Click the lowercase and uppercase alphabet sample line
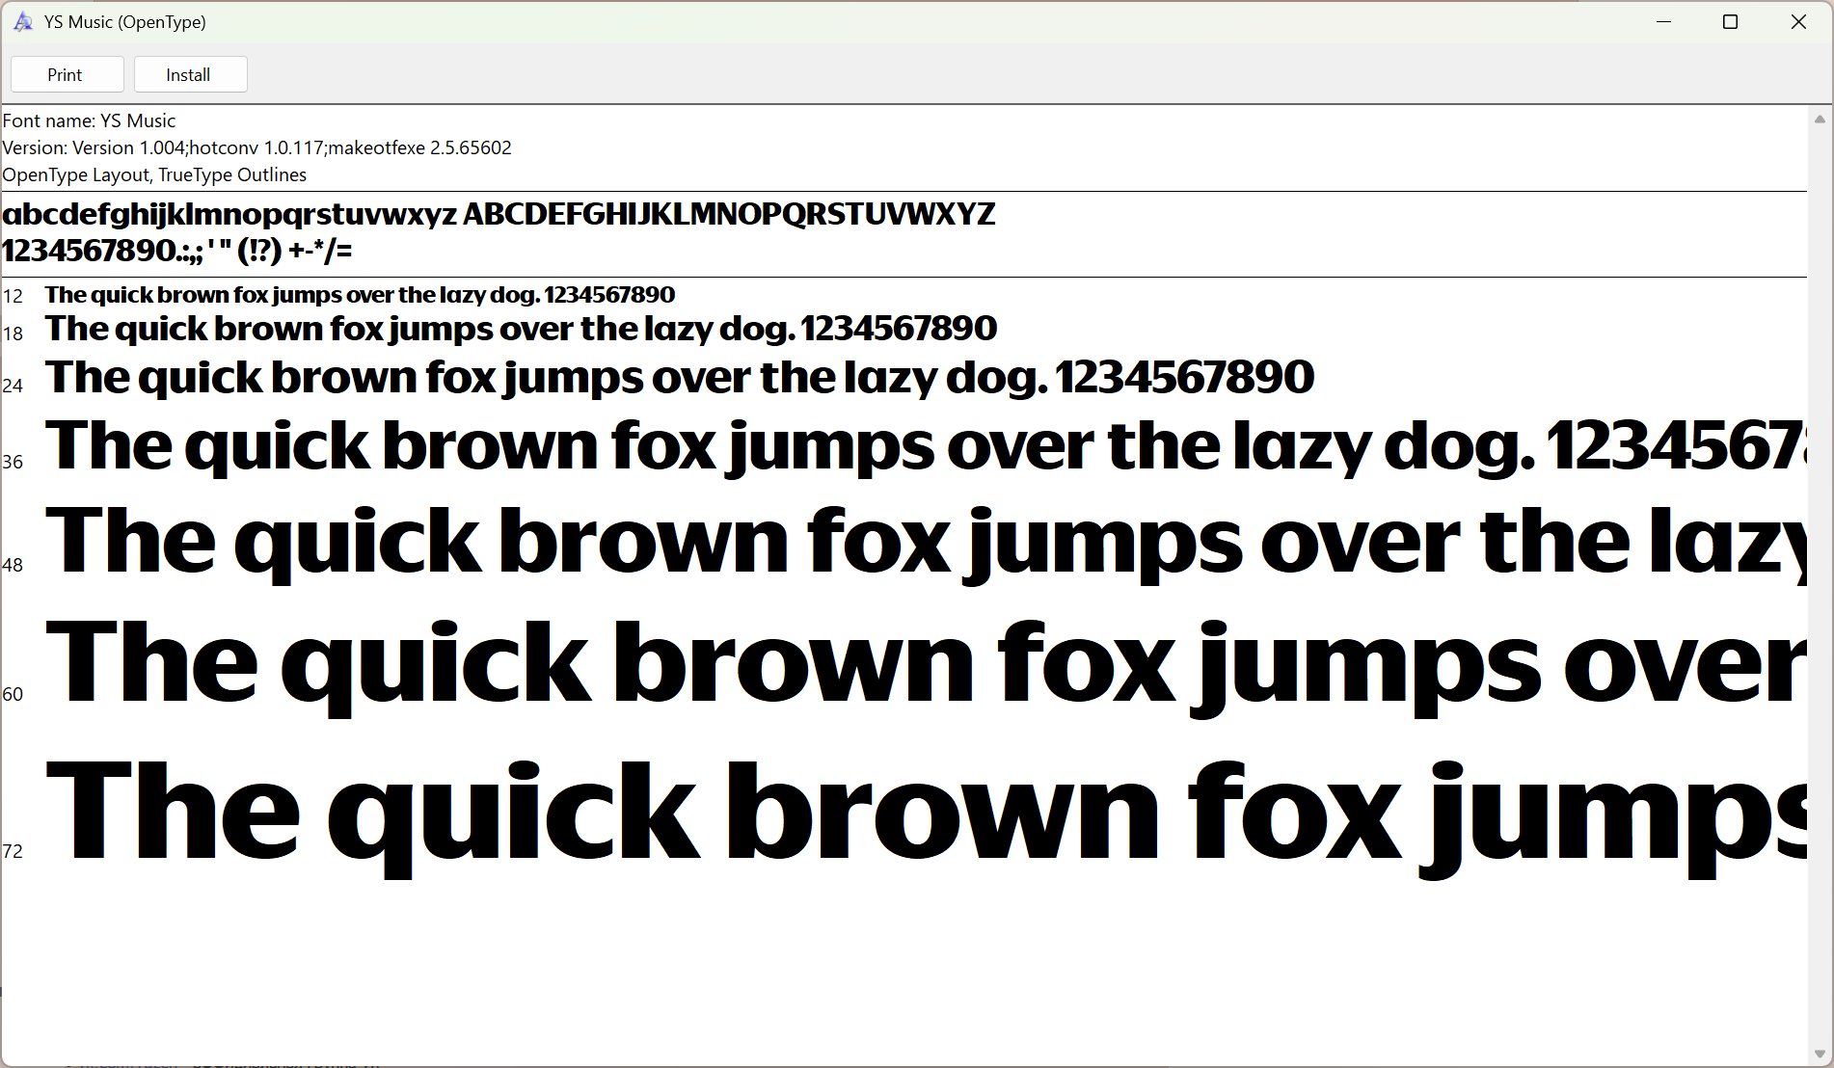 [499, 214]
